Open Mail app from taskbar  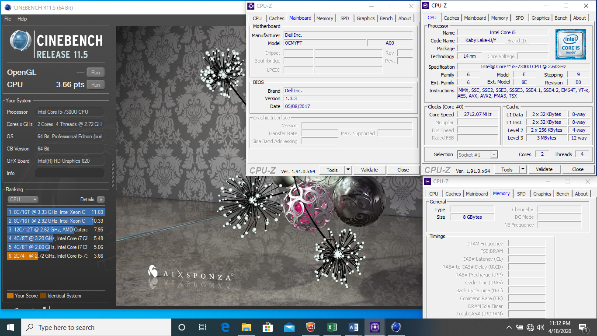tap(289, 327)
